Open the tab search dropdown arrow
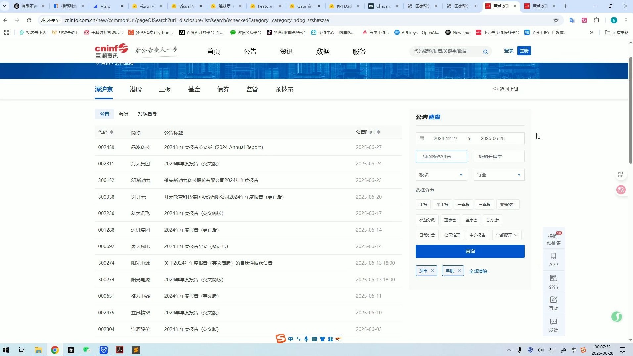 [5, 6]
